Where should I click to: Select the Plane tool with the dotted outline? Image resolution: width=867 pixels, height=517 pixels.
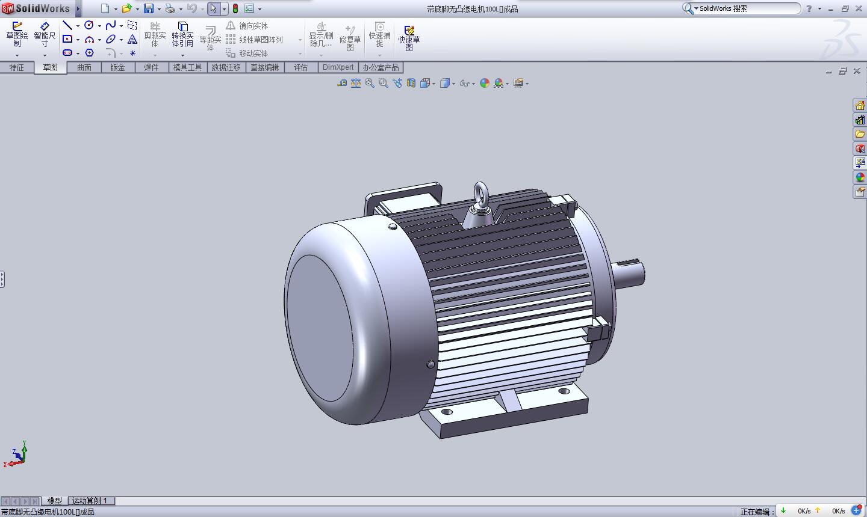point(132,25)
